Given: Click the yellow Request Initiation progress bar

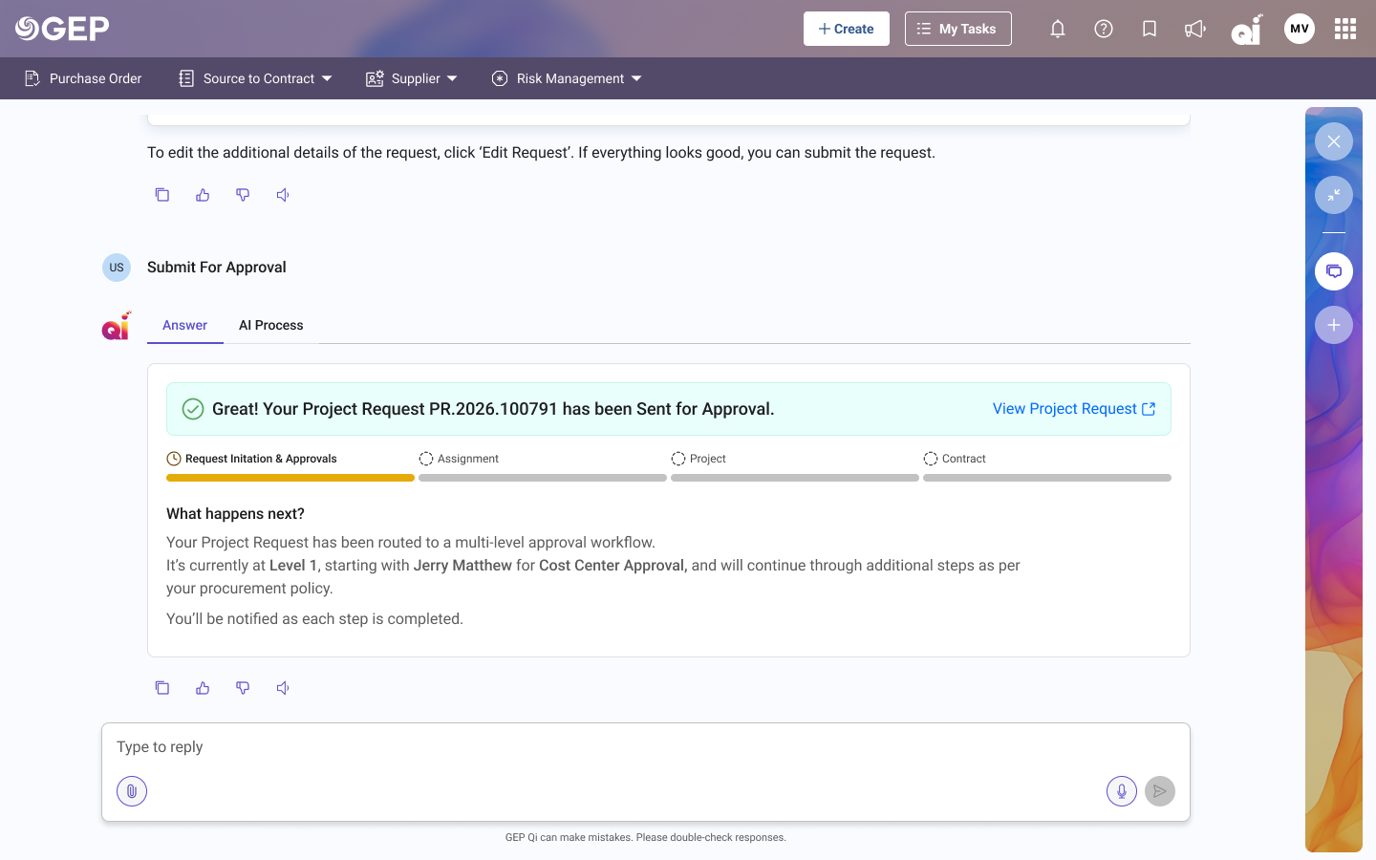Looking at the screenshot, I should click(x=290, y=478).
